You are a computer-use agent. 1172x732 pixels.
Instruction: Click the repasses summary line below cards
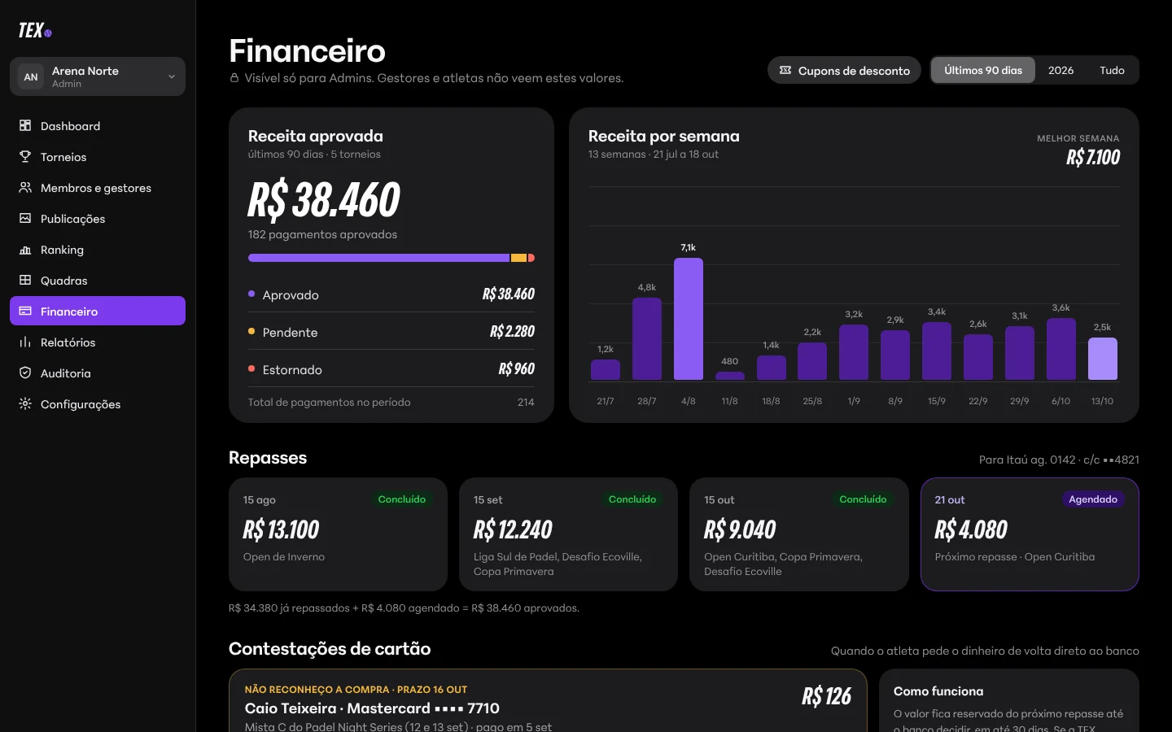click(x=404, y=608)
